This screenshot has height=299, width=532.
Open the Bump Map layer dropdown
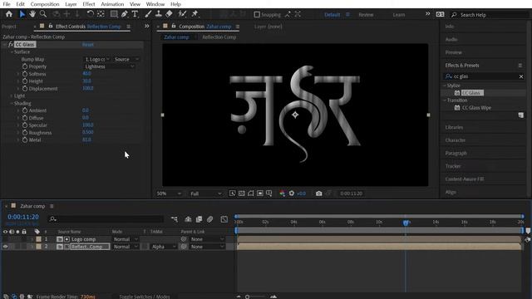96,59
